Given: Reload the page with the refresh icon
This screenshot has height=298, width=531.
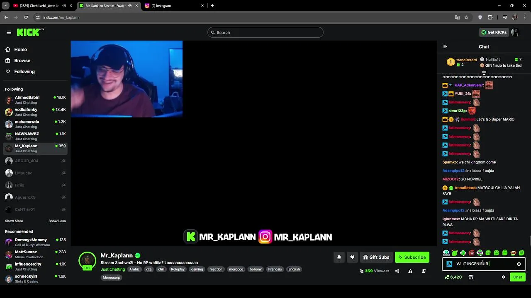Looking at the screenshot, I should point(26,17).
